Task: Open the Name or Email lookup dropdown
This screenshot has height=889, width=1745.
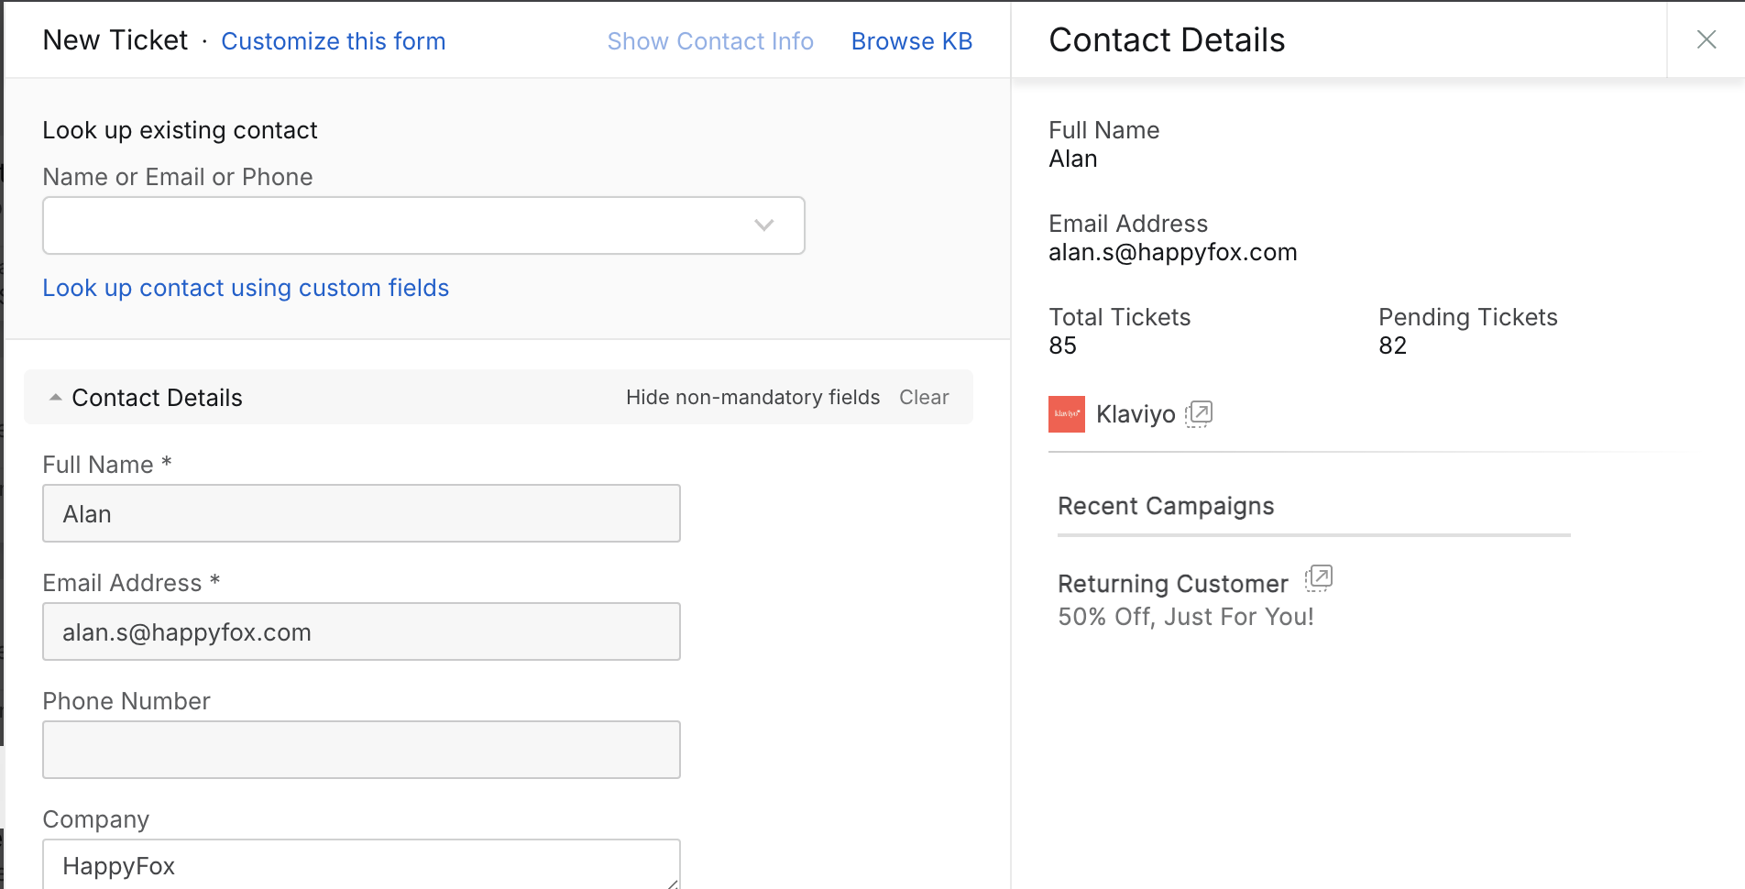Action: [x=763, y=225]
